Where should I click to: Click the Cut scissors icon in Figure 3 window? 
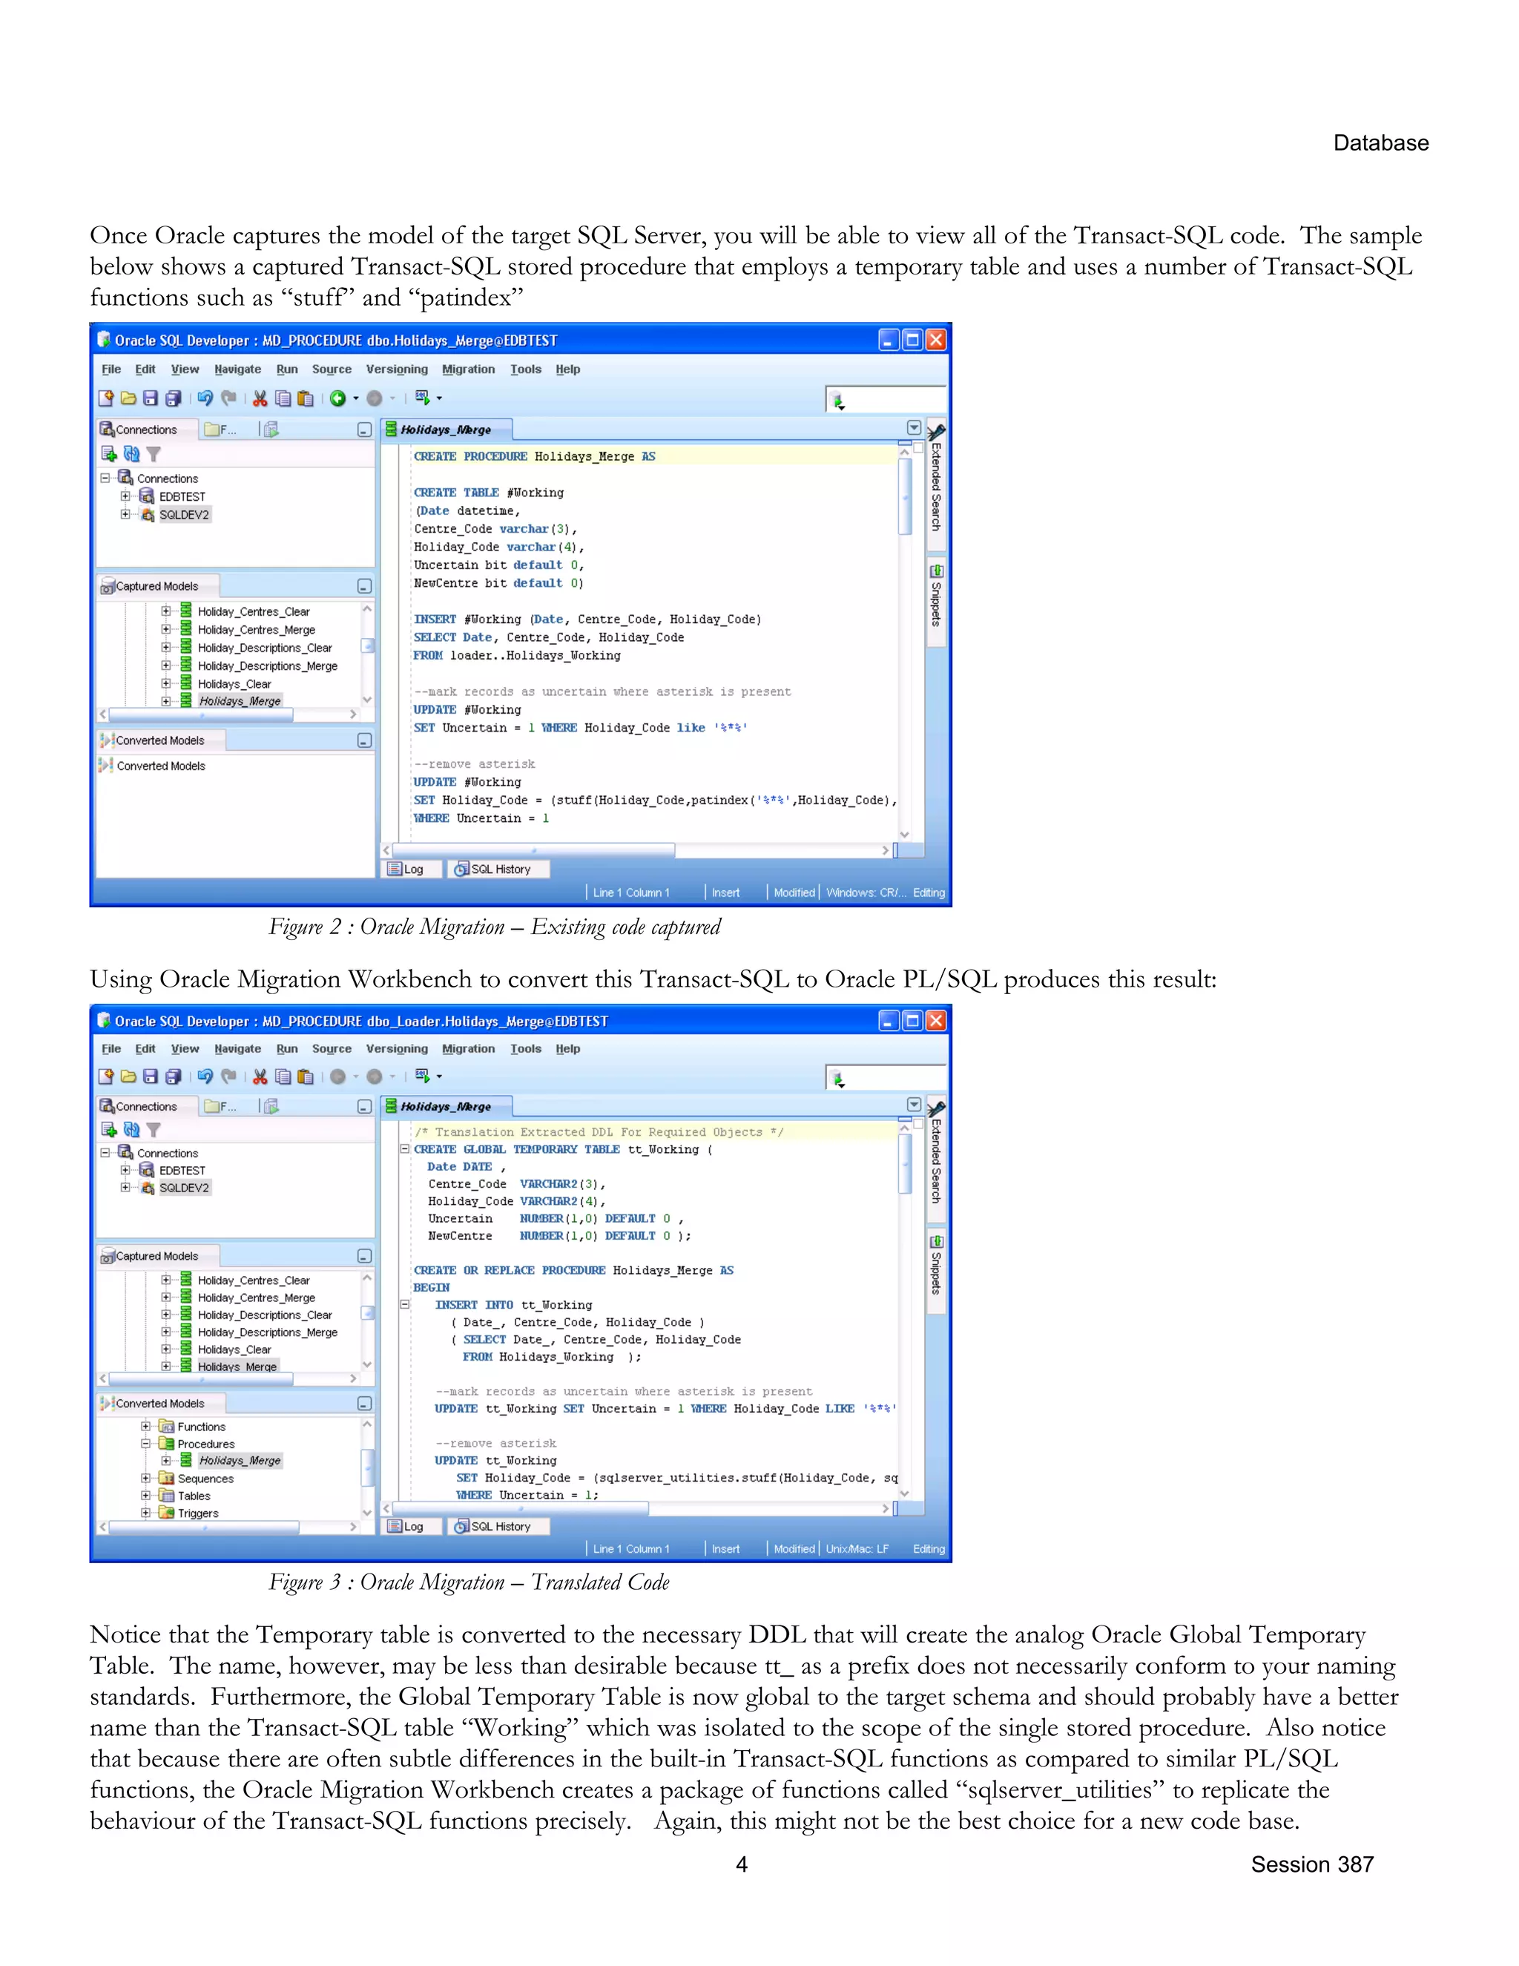coord(260,1076)
